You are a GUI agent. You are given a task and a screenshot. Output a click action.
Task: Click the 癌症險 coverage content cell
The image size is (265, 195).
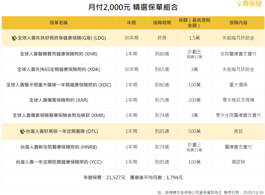click(x=238, y=162)
